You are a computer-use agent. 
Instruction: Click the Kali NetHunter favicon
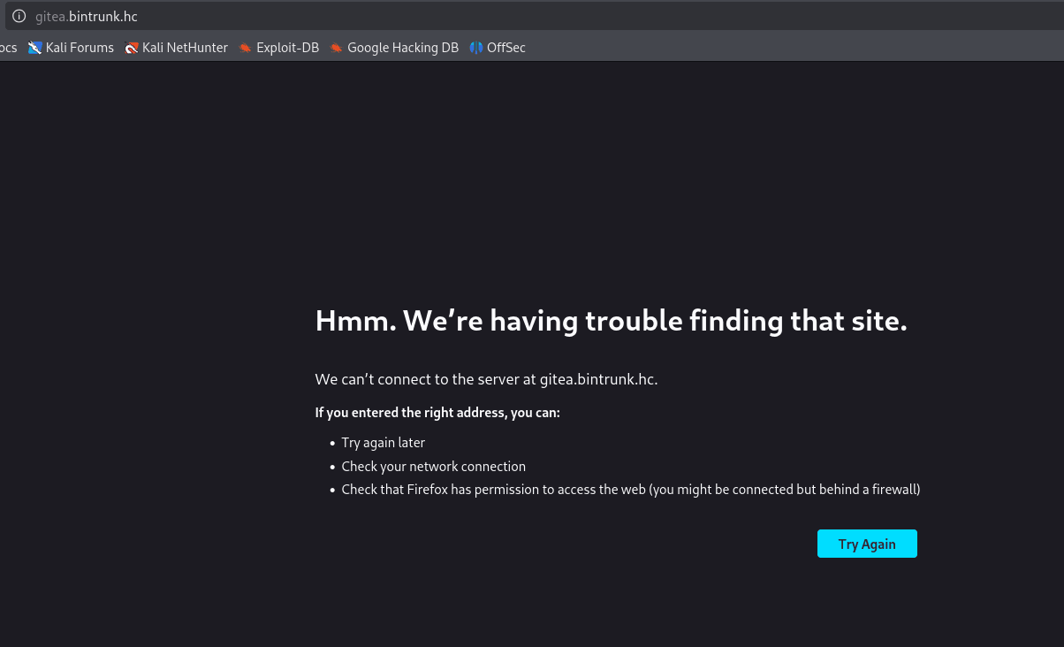[x=132, y=48]
